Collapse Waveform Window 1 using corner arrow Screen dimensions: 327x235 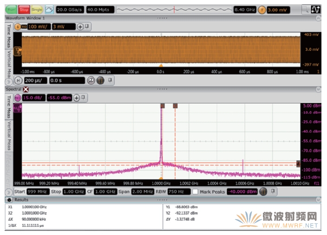[318, 19]
